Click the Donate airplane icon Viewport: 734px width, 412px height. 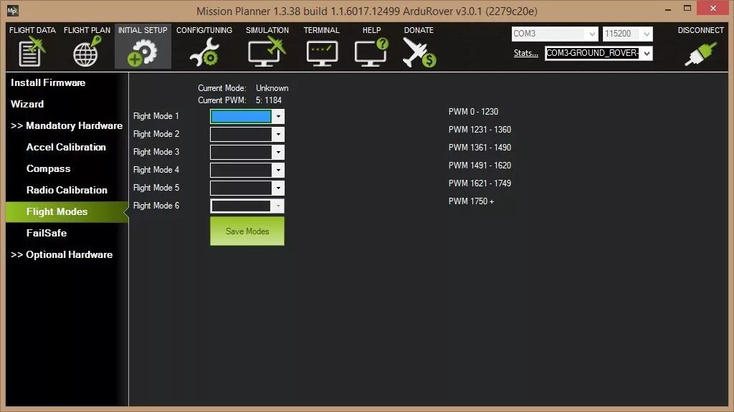click(419, 52)
